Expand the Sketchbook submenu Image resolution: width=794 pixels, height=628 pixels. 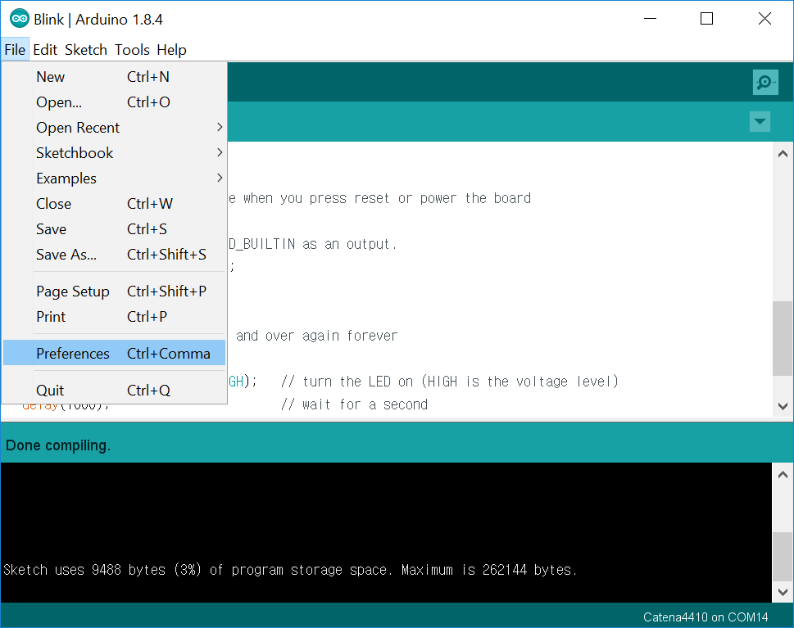click(114, 153)
